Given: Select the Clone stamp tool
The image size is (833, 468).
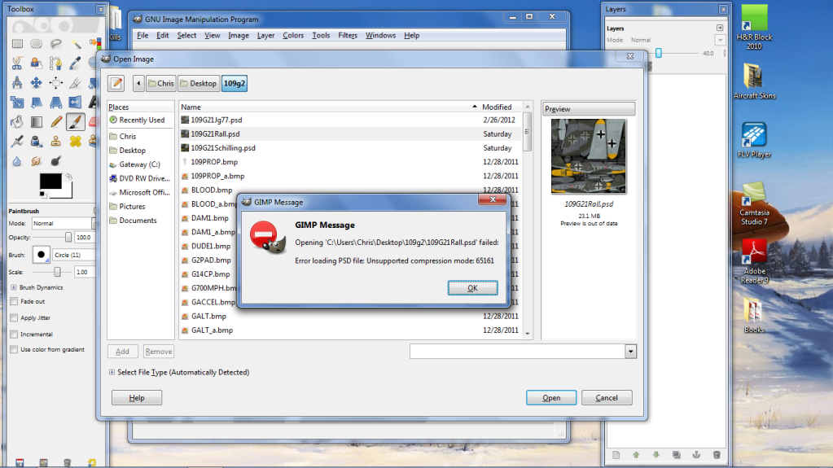Looking at the screenshot, I should point(56,142).
